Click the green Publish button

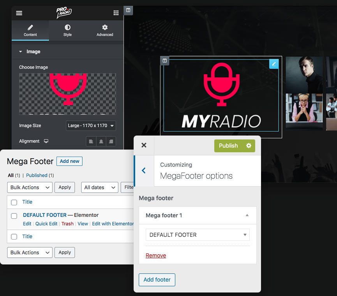228,146
